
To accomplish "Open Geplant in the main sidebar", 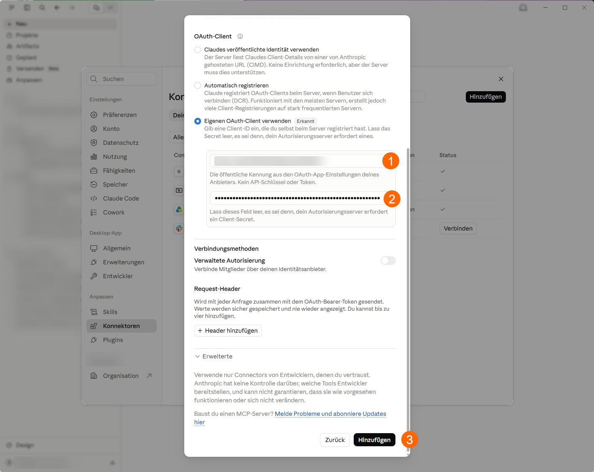I will tap(26, 57).
